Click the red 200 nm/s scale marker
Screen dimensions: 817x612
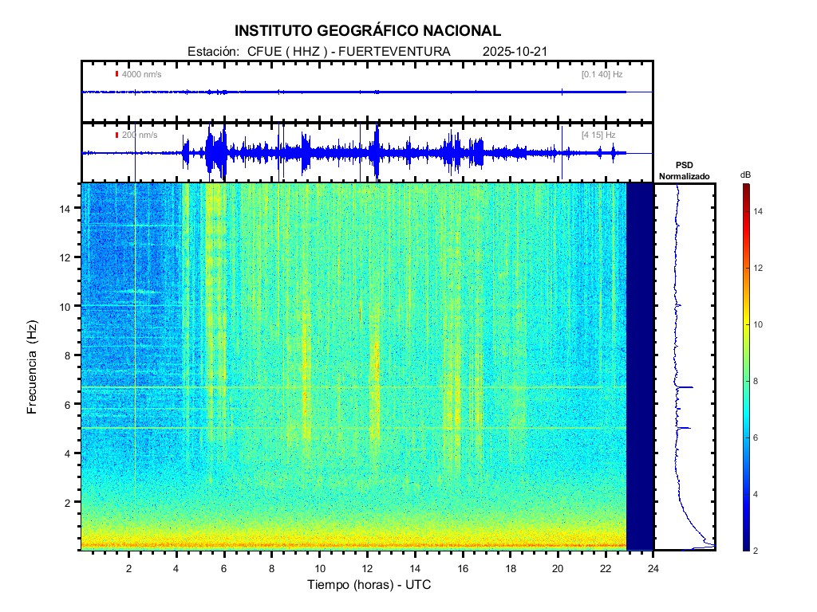[x=116, y=135]
